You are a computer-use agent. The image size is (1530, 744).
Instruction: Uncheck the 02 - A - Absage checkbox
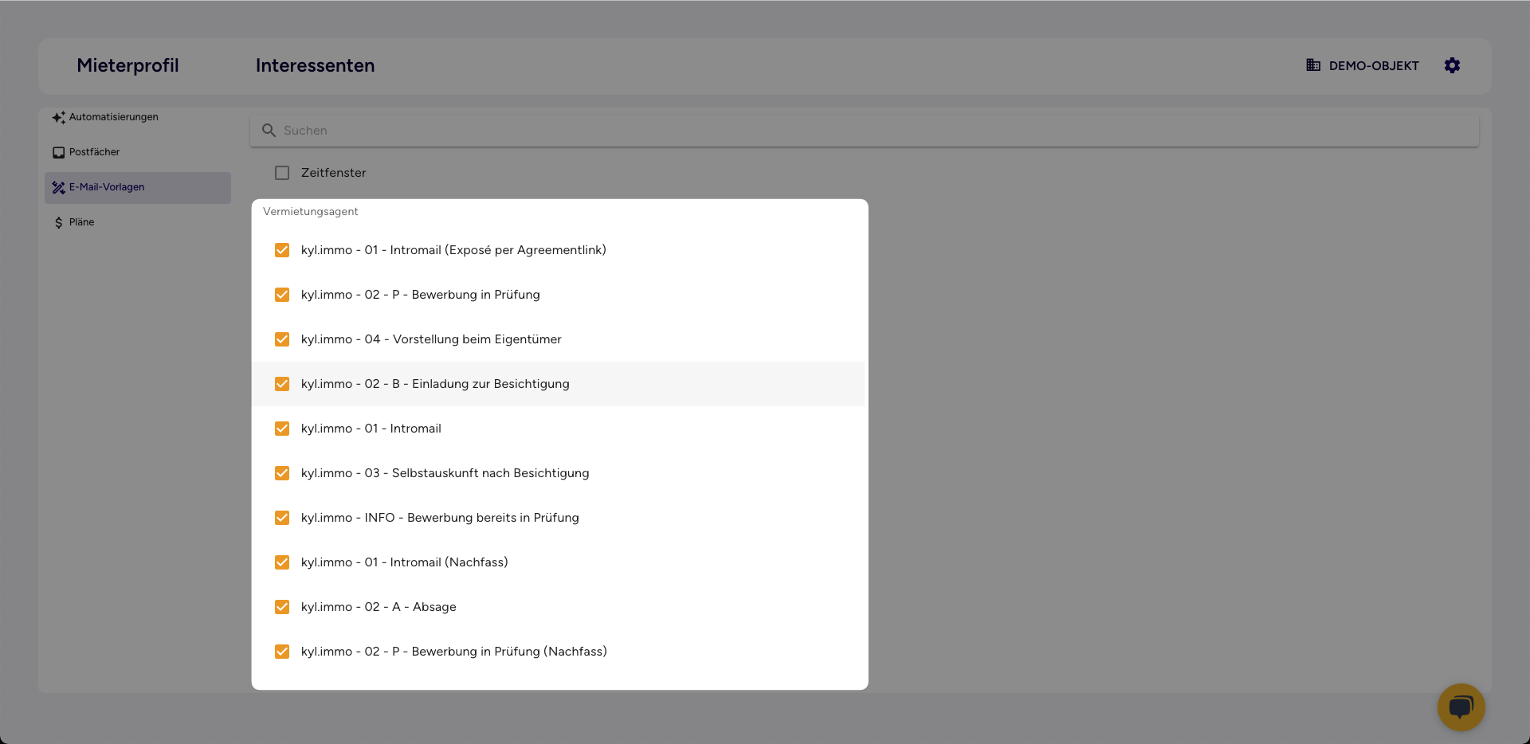click(x=282, y=607)
